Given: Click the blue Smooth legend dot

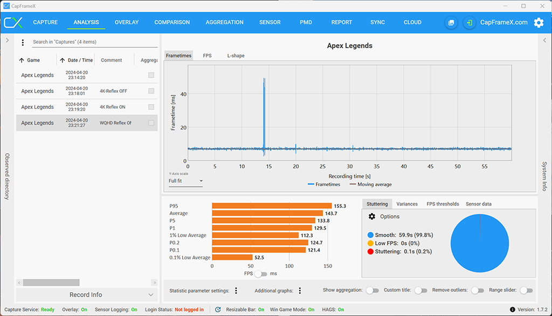Looking at the screenshot, I should pos(370,235).
